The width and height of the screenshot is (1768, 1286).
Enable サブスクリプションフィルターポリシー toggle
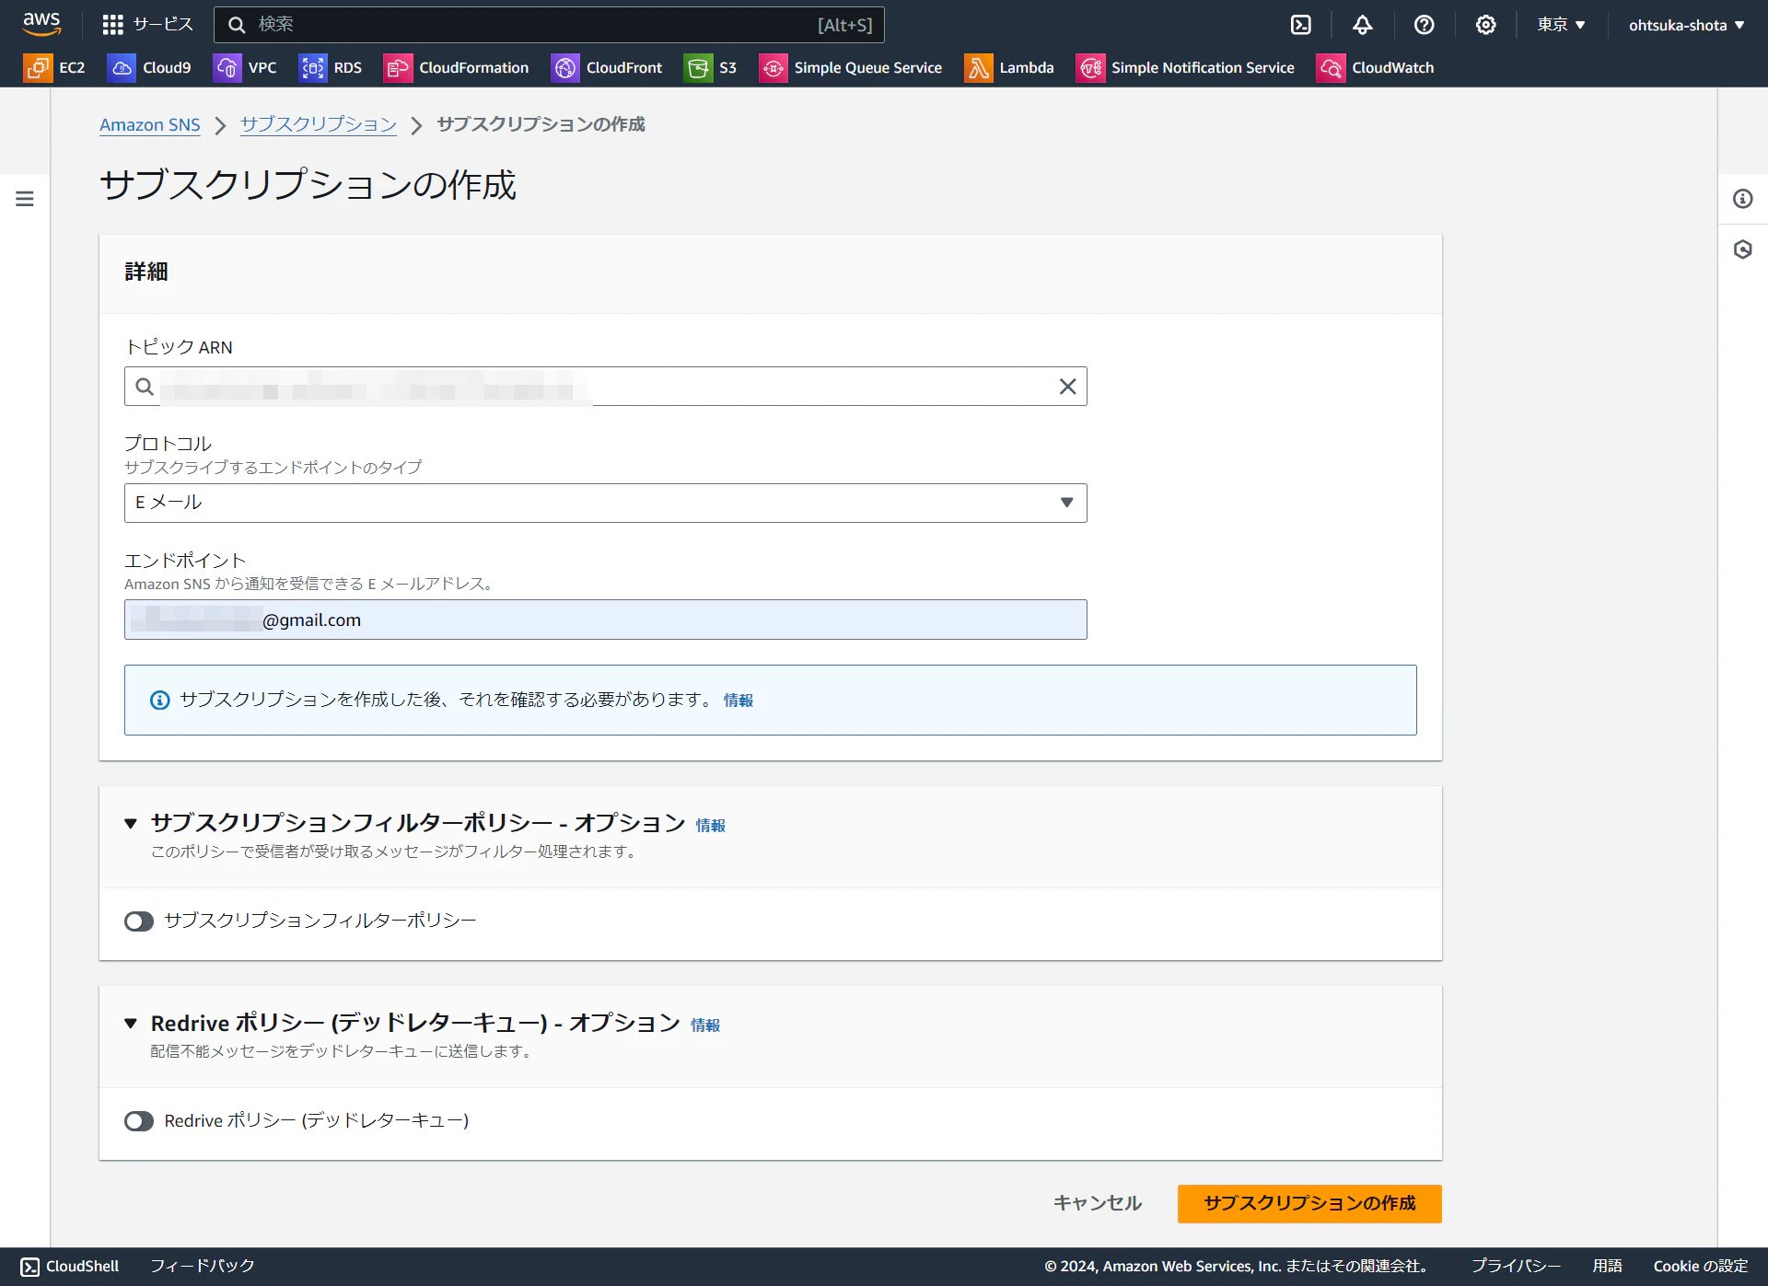click(x=139, y=921)
